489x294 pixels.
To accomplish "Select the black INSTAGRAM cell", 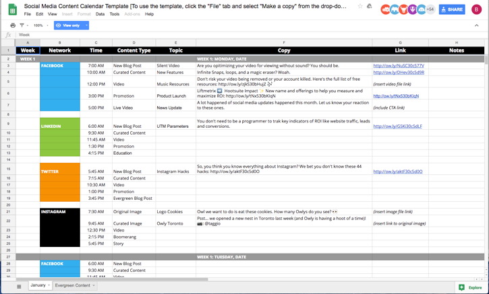I will point(60,211).
